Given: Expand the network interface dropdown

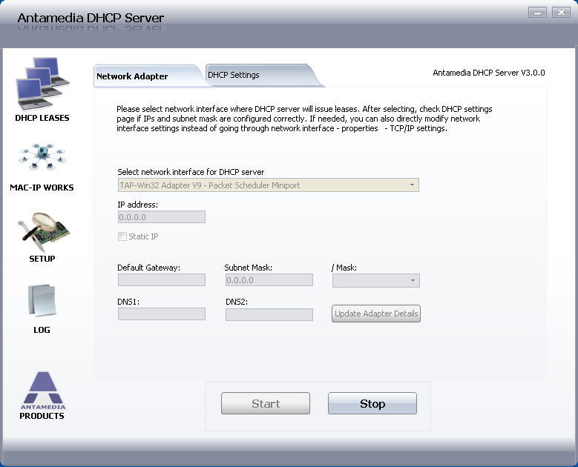Looking at the screenshot, I should [x=412, y=185].
